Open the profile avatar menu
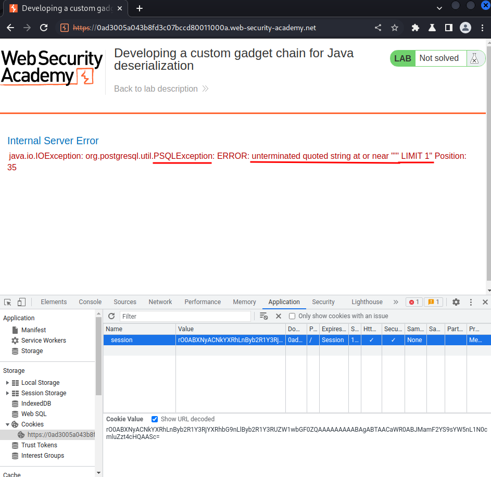Image resolution: width=491 pixels, height=477 pixels. click(465, 28)
